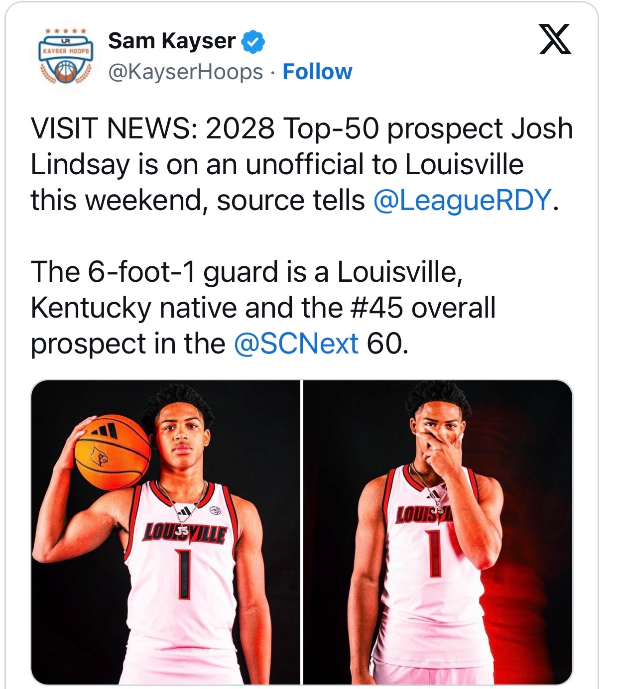
Task: Open Sam Kayser display name
Action: pos(172,41)
